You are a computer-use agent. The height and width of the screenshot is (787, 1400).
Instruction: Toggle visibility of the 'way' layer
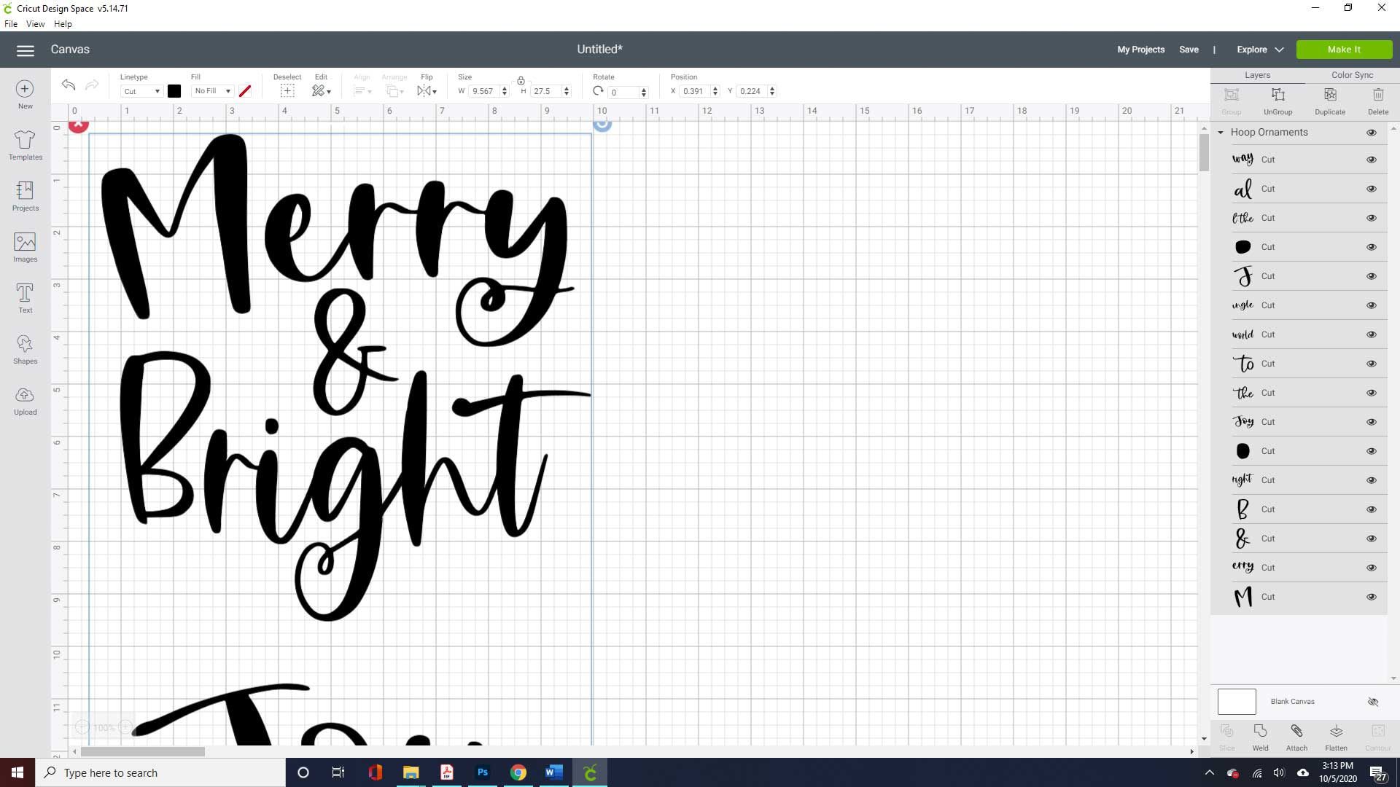pos(1372,160)
